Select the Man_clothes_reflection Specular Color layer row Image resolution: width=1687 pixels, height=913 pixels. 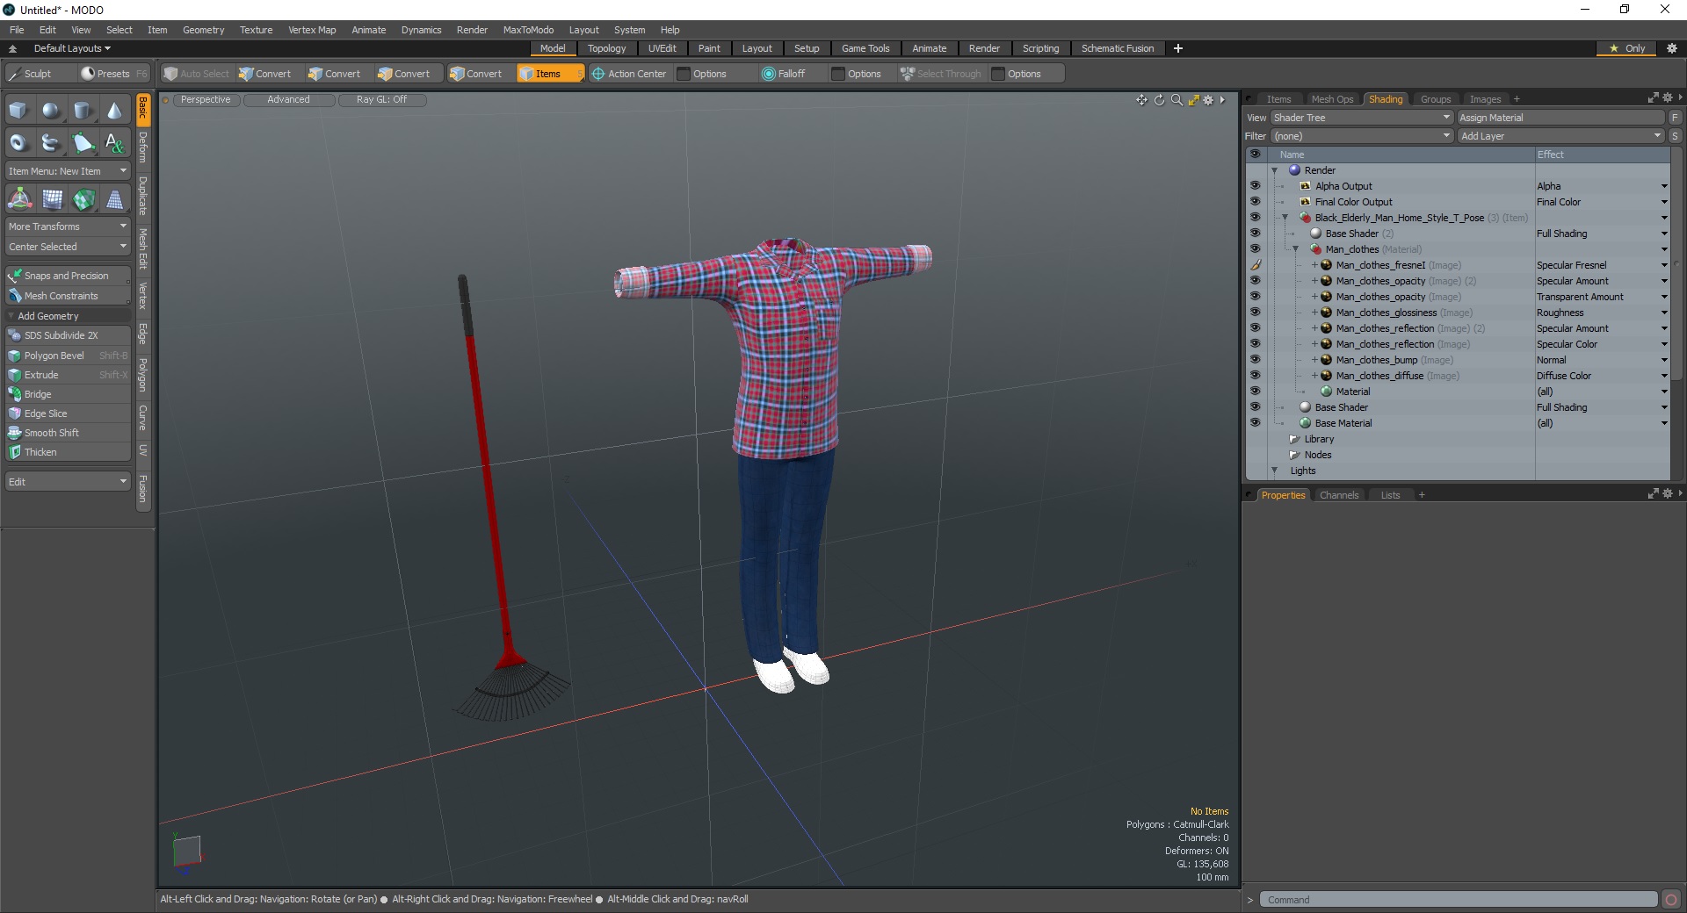click(1459, 344)
